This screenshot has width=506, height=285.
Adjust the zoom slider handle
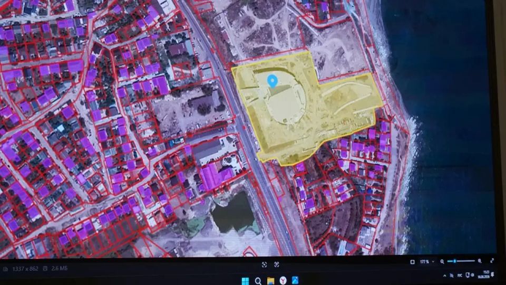tap(454, 261)
